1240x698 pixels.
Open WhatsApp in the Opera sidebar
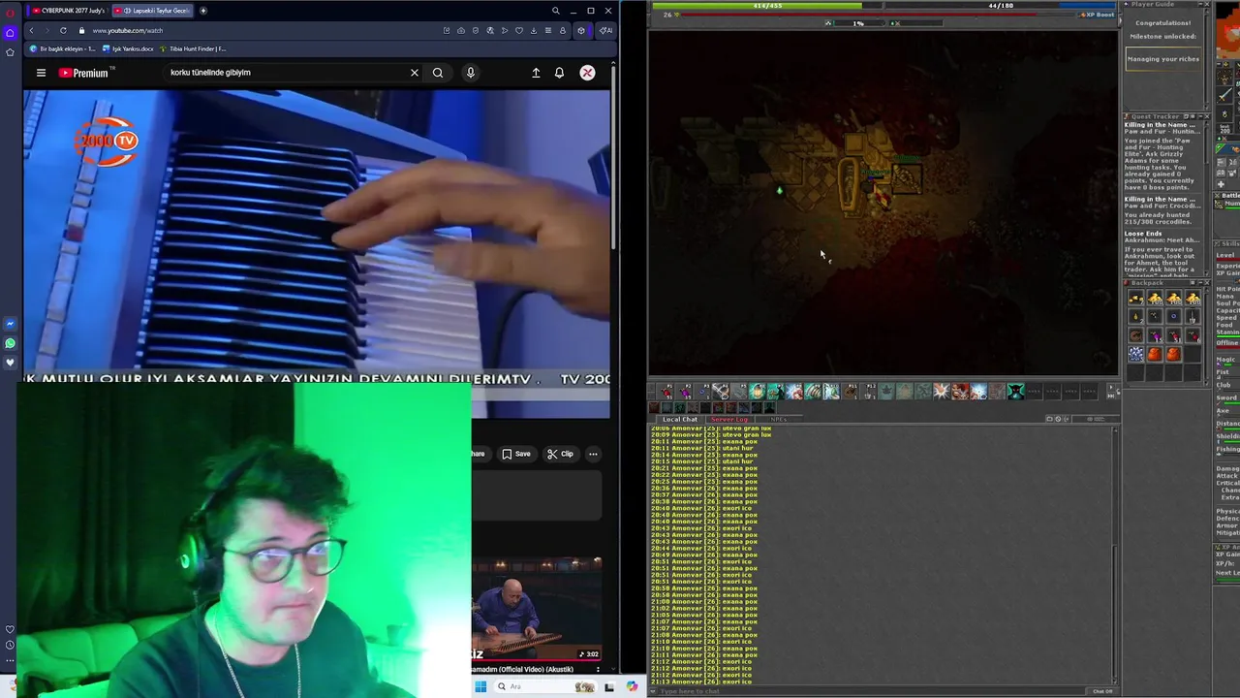tap(10, 343)
